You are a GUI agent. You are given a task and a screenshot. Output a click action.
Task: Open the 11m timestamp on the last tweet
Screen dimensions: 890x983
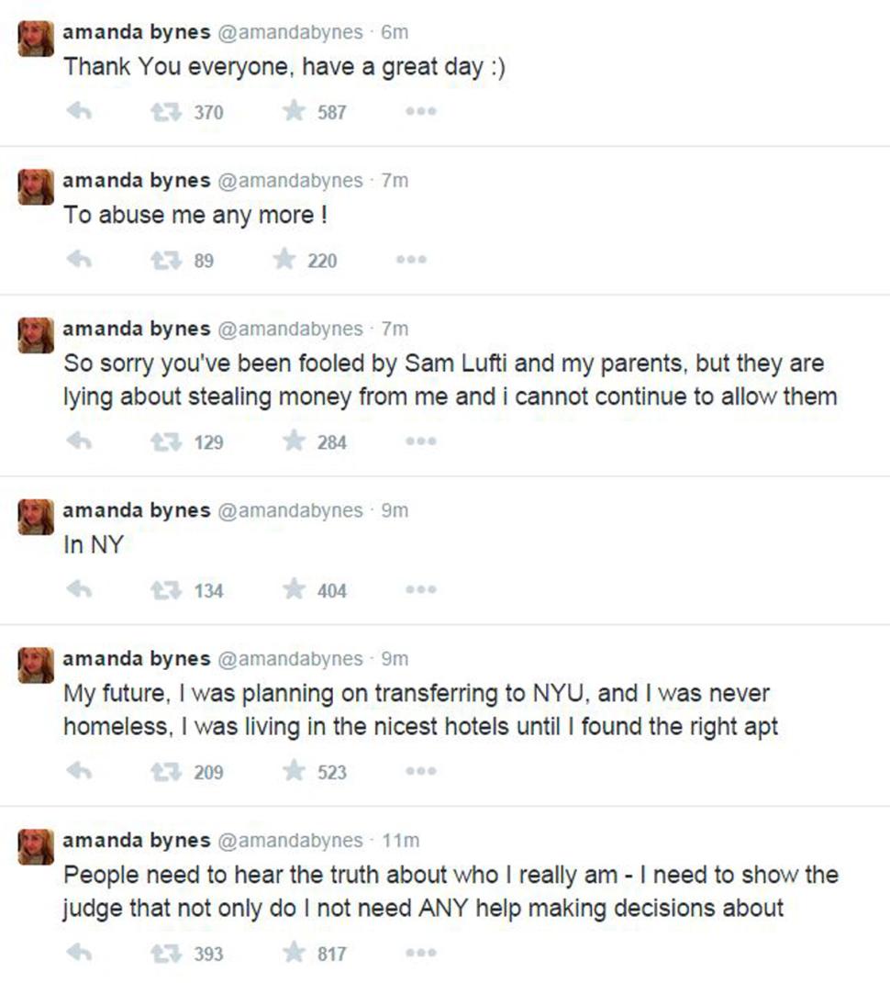tap(401, 841)
